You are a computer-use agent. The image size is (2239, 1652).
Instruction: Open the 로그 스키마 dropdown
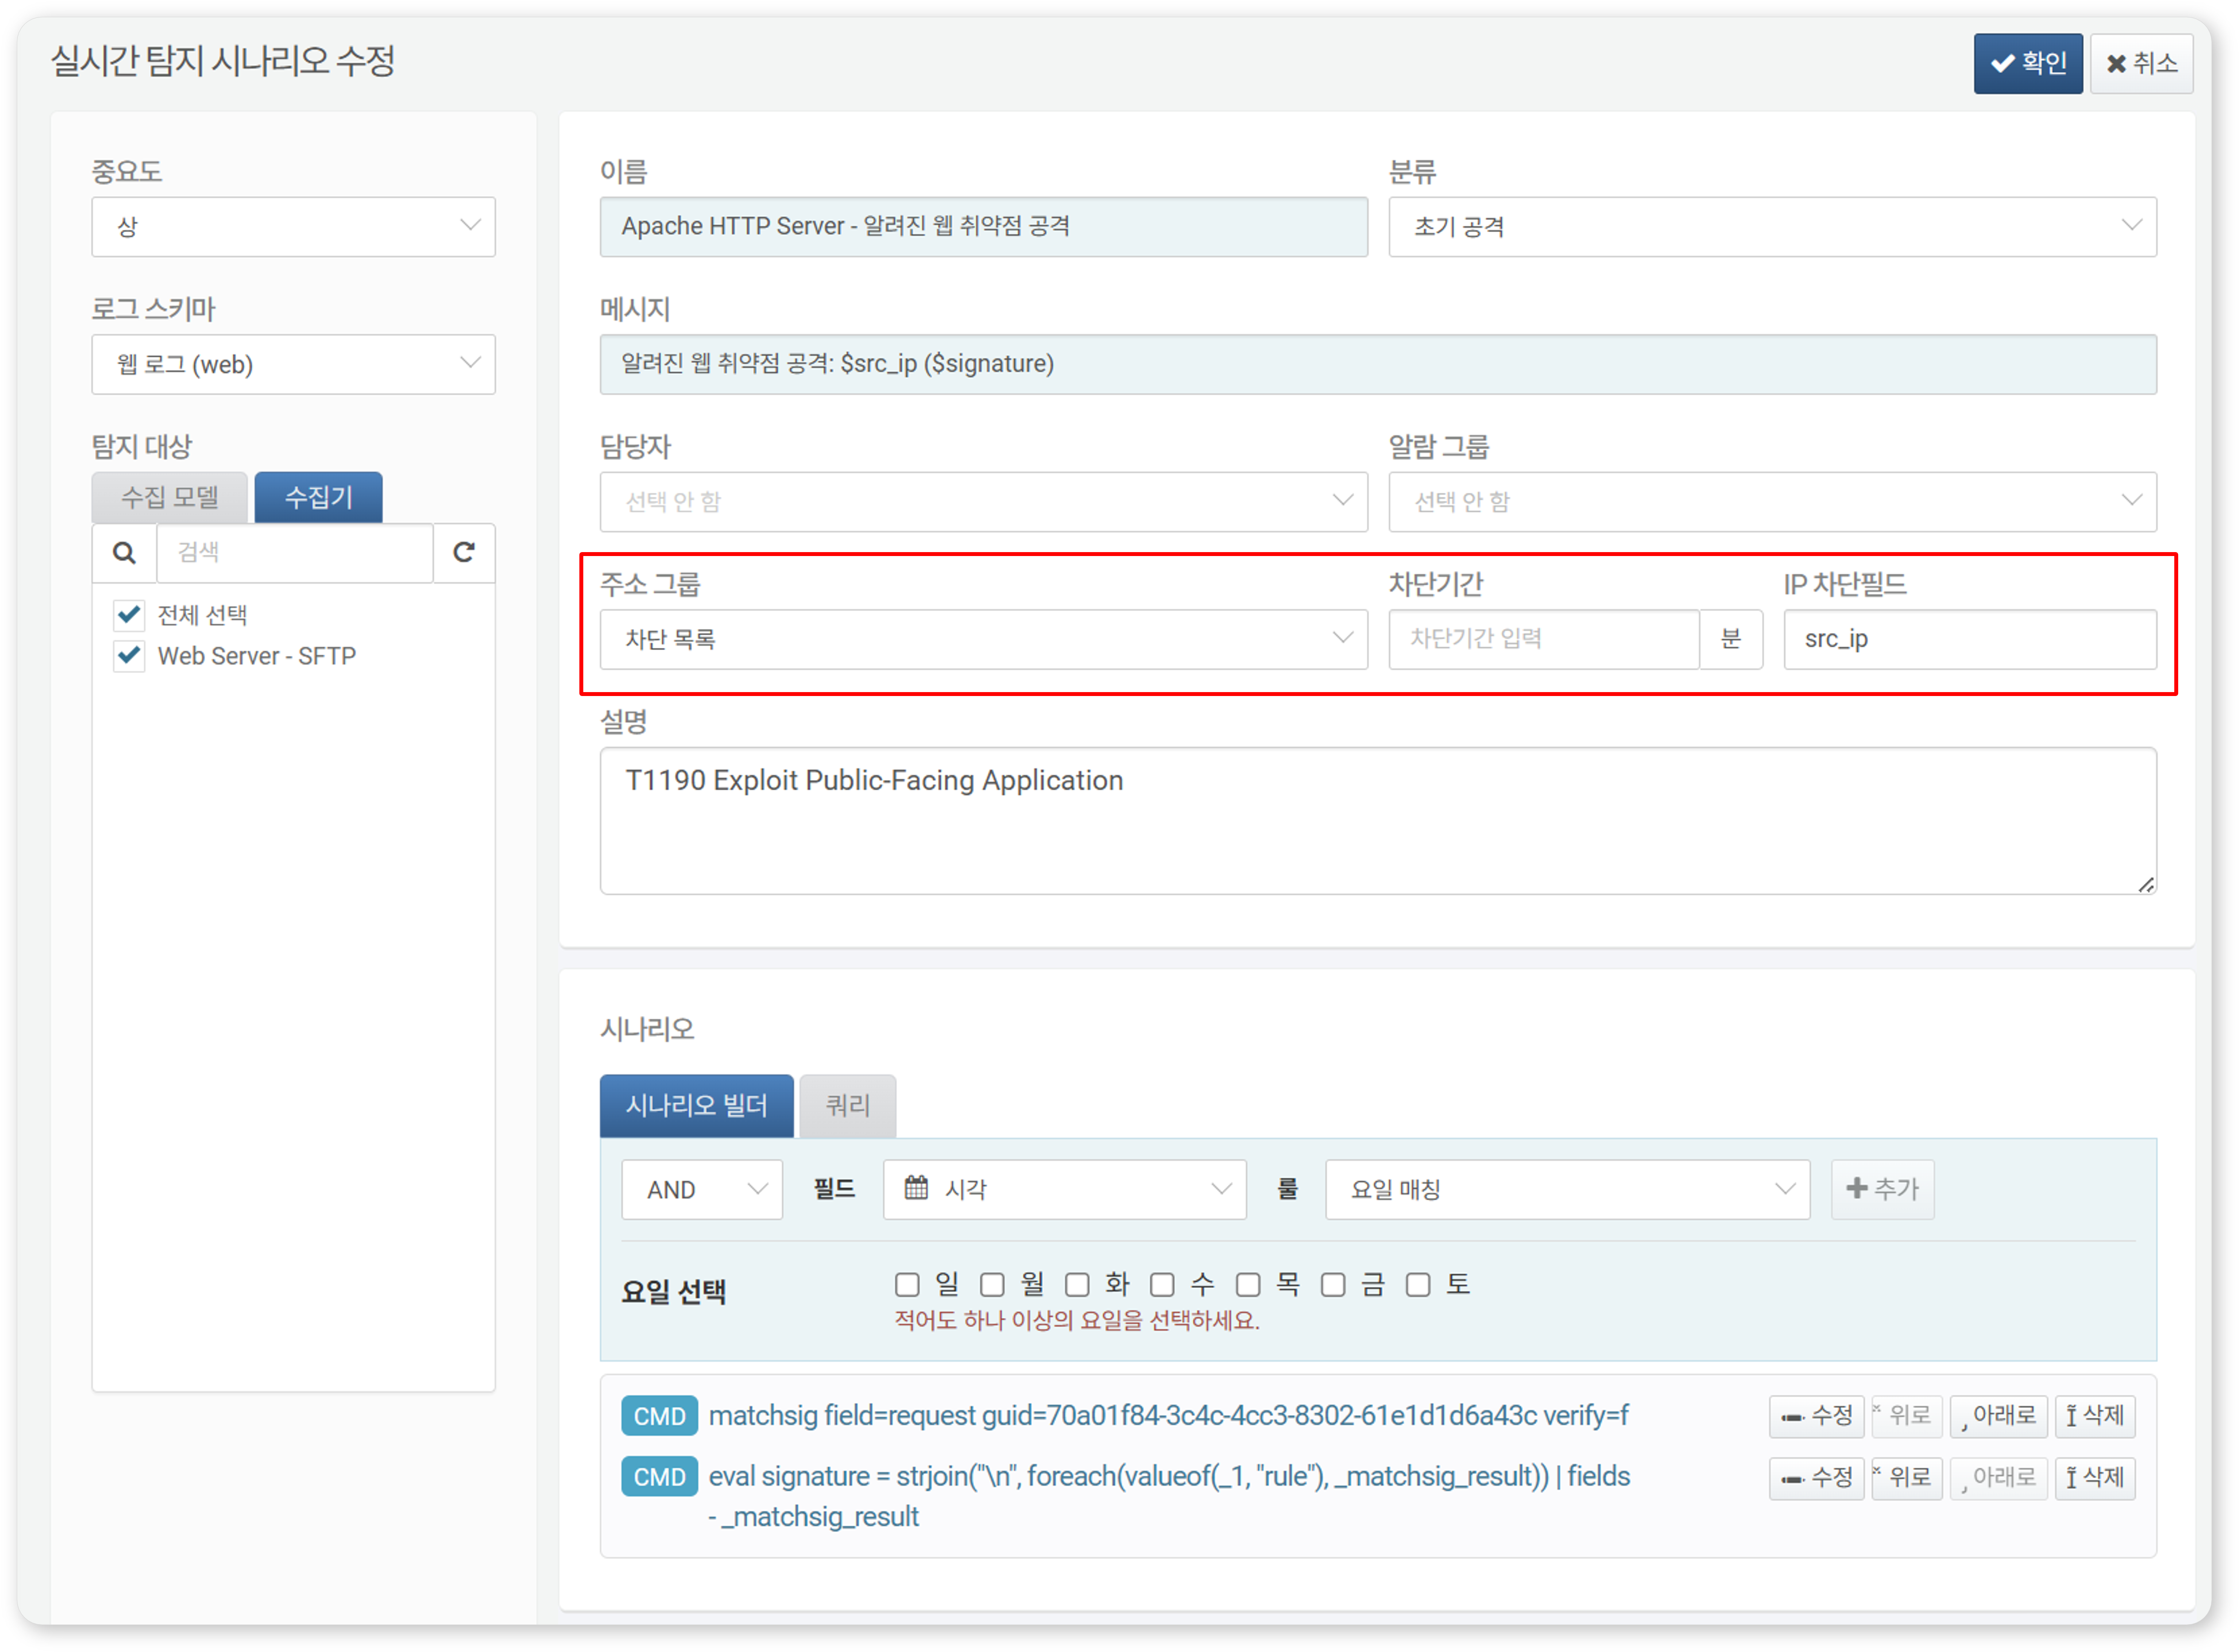click(x=293, y=365)
